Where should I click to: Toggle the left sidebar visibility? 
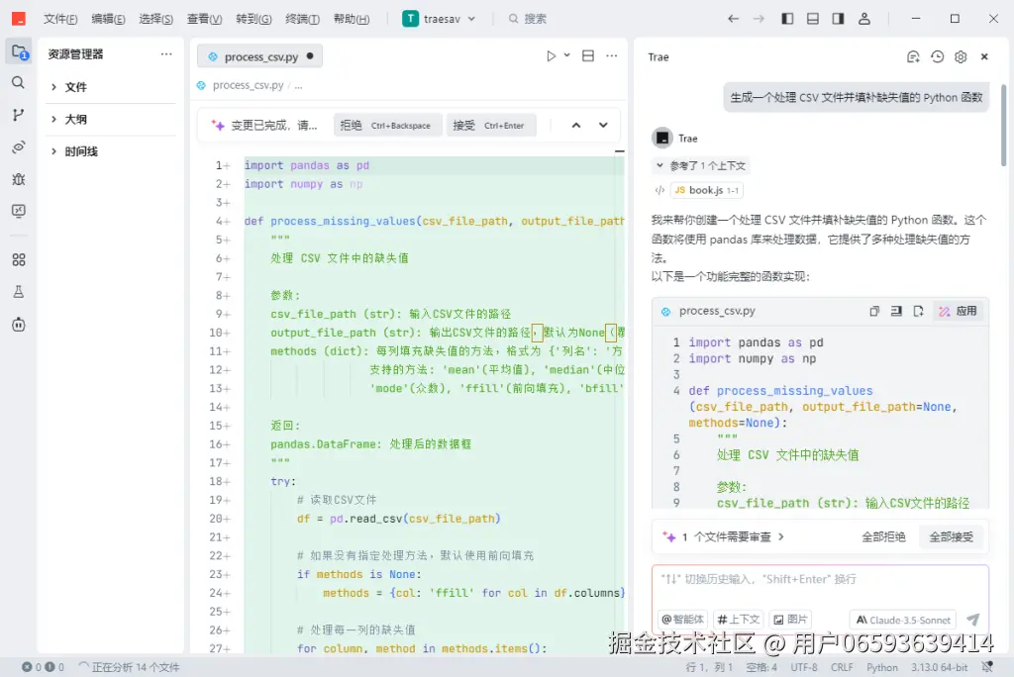click(787, 19)
